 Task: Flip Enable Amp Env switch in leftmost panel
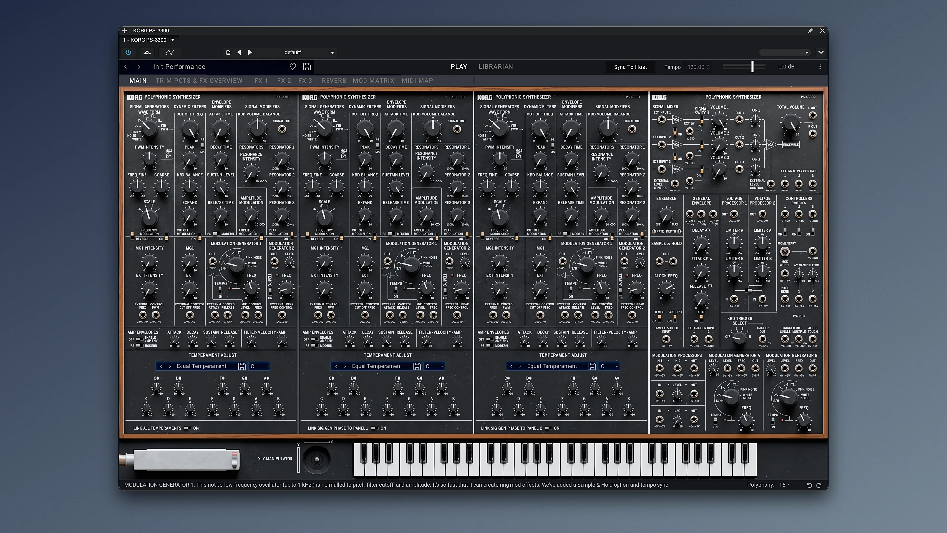(140, 339)
